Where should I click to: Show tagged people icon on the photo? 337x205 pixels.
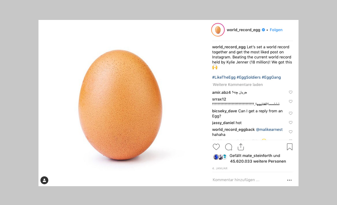44,180
